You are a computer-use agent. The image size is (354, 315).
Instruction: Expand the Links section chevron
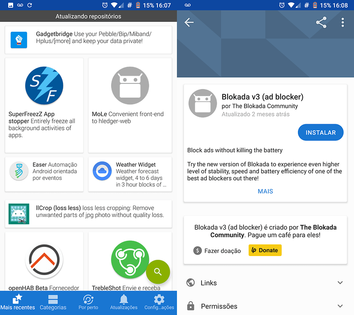tap(340, 282)
